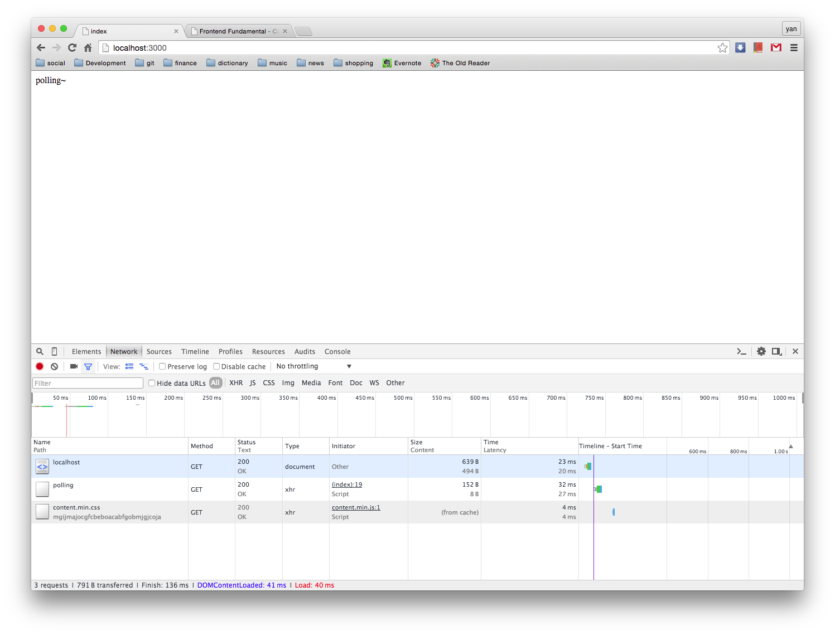Viewport: 835px width, 635px height.
Task: Open the shopping bookmarks folder
Action: (x=354, y=63)
